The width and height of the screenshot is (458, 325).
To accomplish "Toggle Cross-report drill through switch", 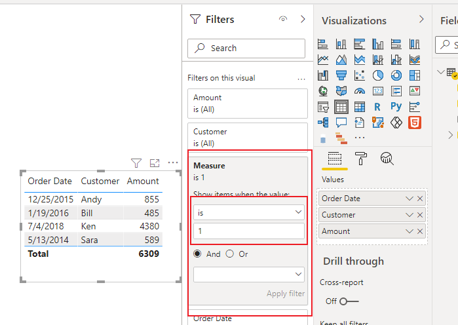I will [349, 301].
